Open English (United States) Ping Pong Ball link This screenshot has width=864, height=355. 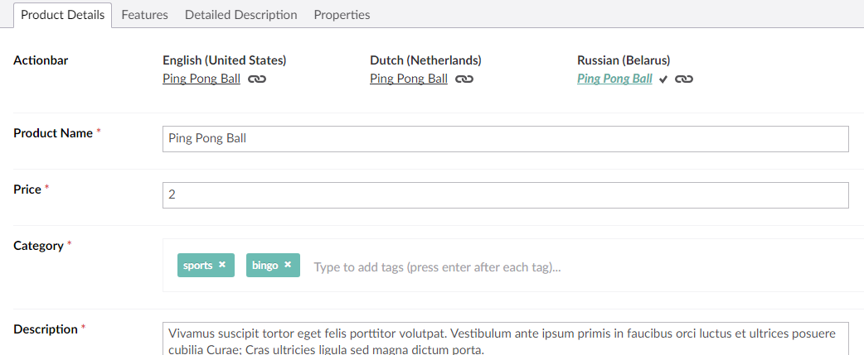pyautogui.click(x=201, y=79)
